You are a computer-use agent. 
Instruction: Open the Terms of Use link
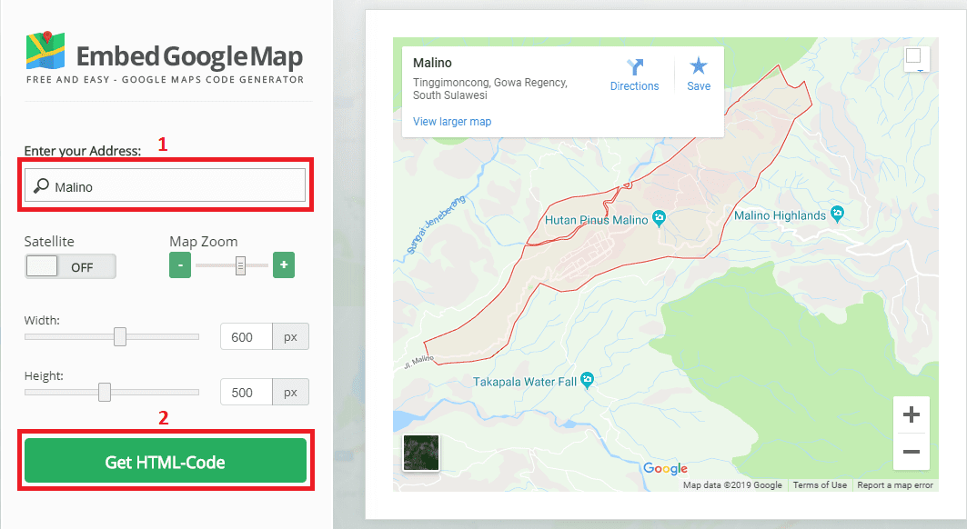tap(820, 485)
